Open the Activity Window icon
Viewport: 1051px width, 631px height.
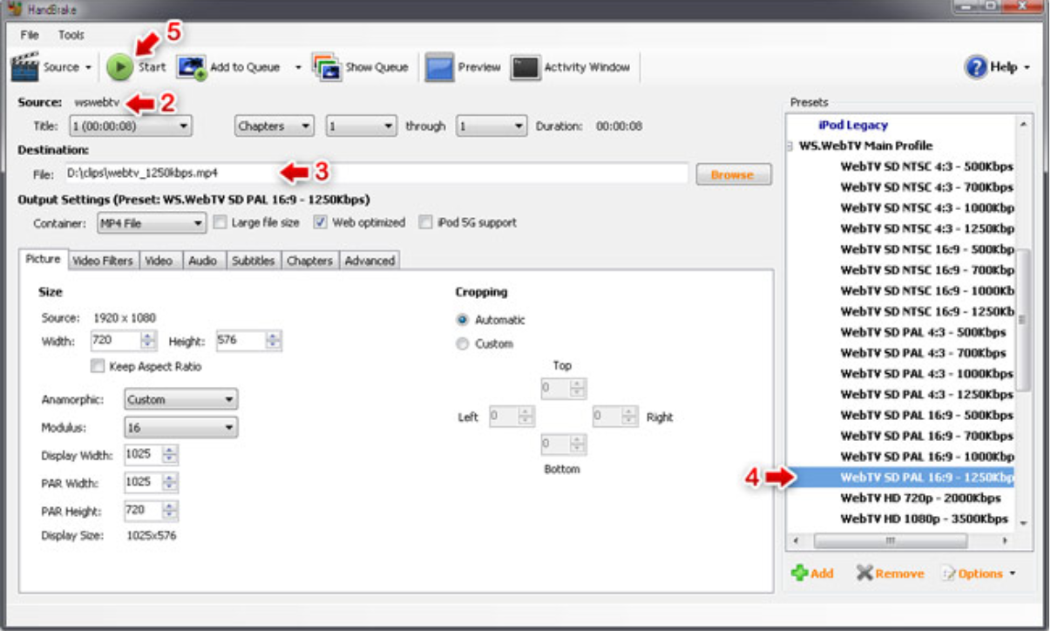pos(525,68)
